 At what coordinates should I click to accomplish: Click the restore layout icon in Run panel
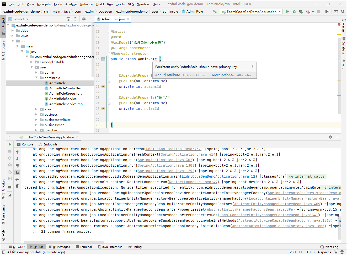[10, 187]
